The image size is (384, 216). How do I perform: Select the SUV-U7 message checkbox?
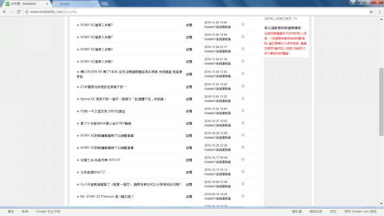[x=243, y=159]
